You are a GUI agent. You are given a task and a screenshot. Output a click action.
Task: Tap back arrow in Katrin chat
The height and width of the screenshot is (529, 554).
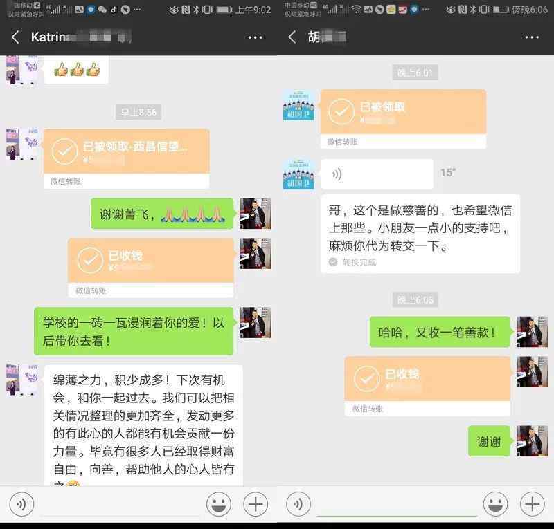tap(15, 37)
